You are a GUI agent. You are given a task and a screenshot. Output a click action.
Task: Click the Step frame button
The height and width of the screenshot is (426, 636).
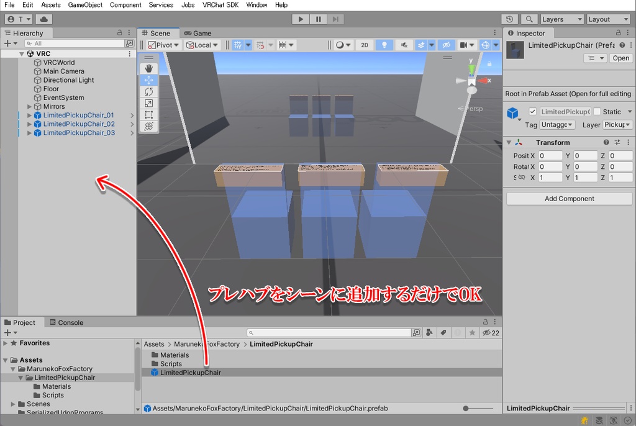click(x=335, y=19)
